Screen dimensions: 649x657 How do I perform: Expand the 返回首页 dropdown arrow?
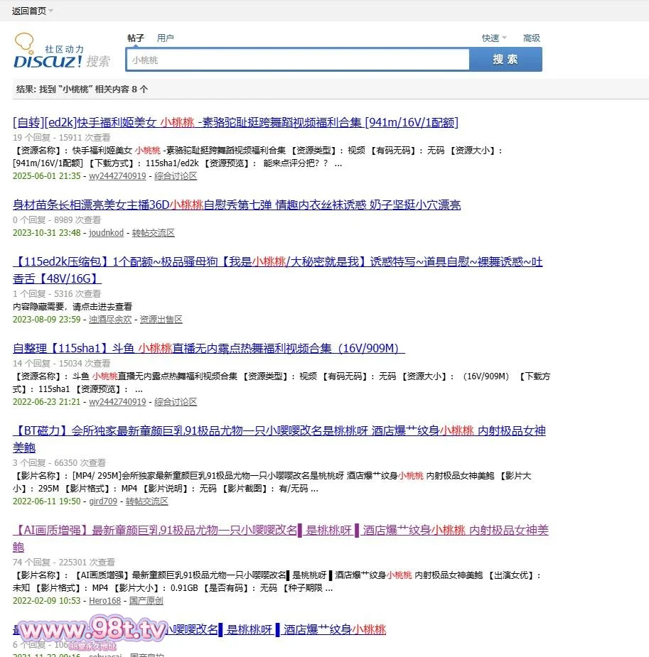pos(51,11)
